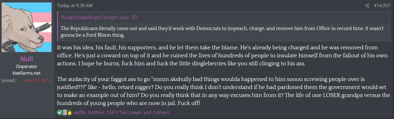Open Null's dog avatar image
Image resolution: width=394 pixels, height=119 pixels.
27,27
